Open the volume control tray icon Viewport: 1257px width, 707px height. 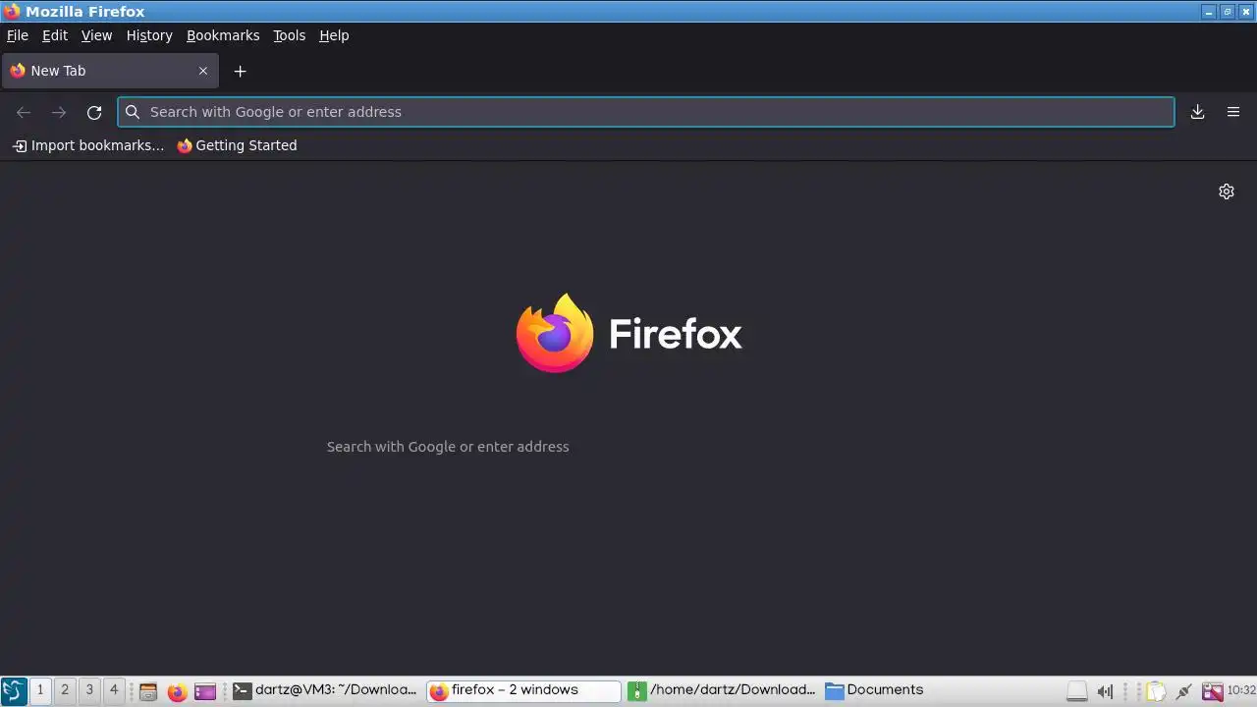click(x=1105, y=691)
